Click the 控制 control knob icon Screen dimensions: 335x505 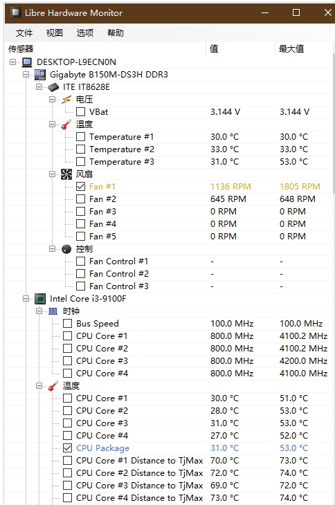pos(66,249)
